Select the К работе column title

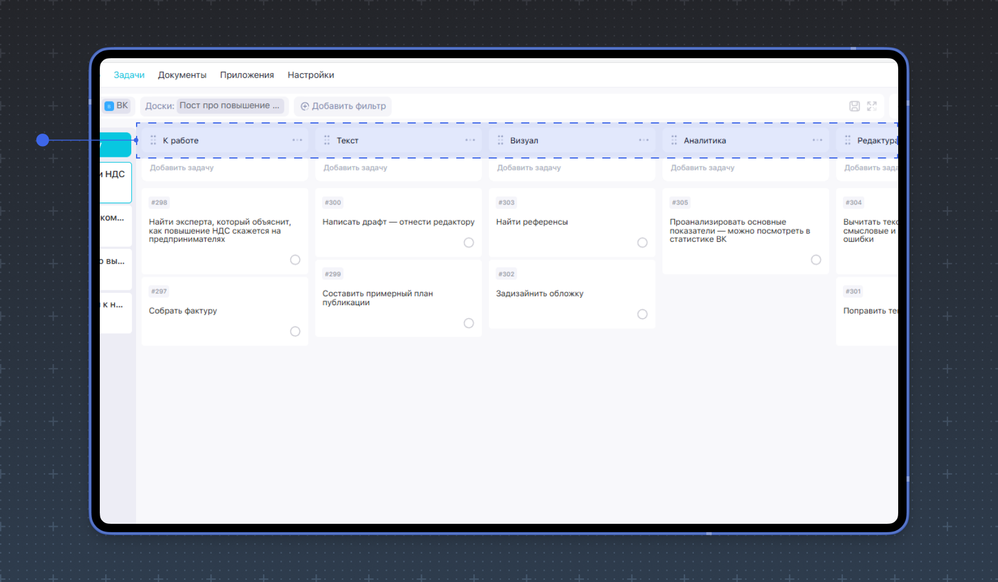(181, 141)
